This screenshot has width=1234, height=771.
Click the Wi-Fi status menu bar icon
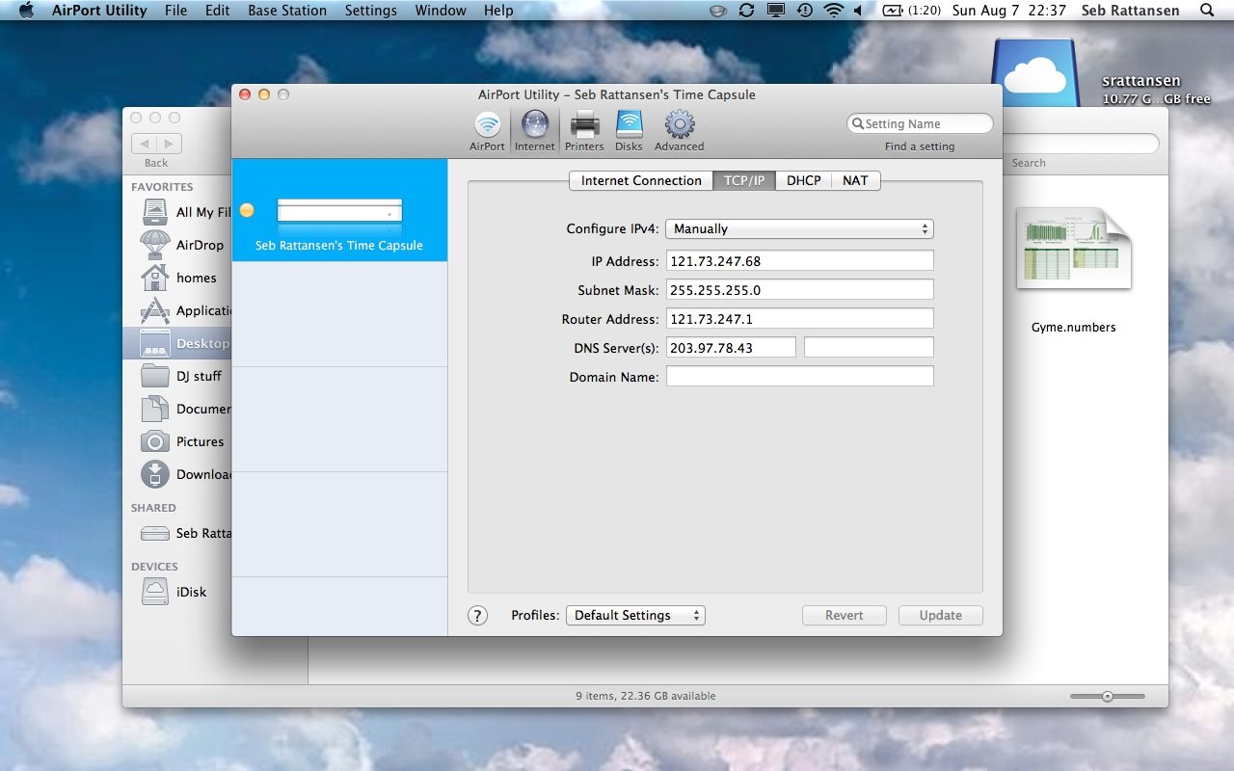[833, 11]
